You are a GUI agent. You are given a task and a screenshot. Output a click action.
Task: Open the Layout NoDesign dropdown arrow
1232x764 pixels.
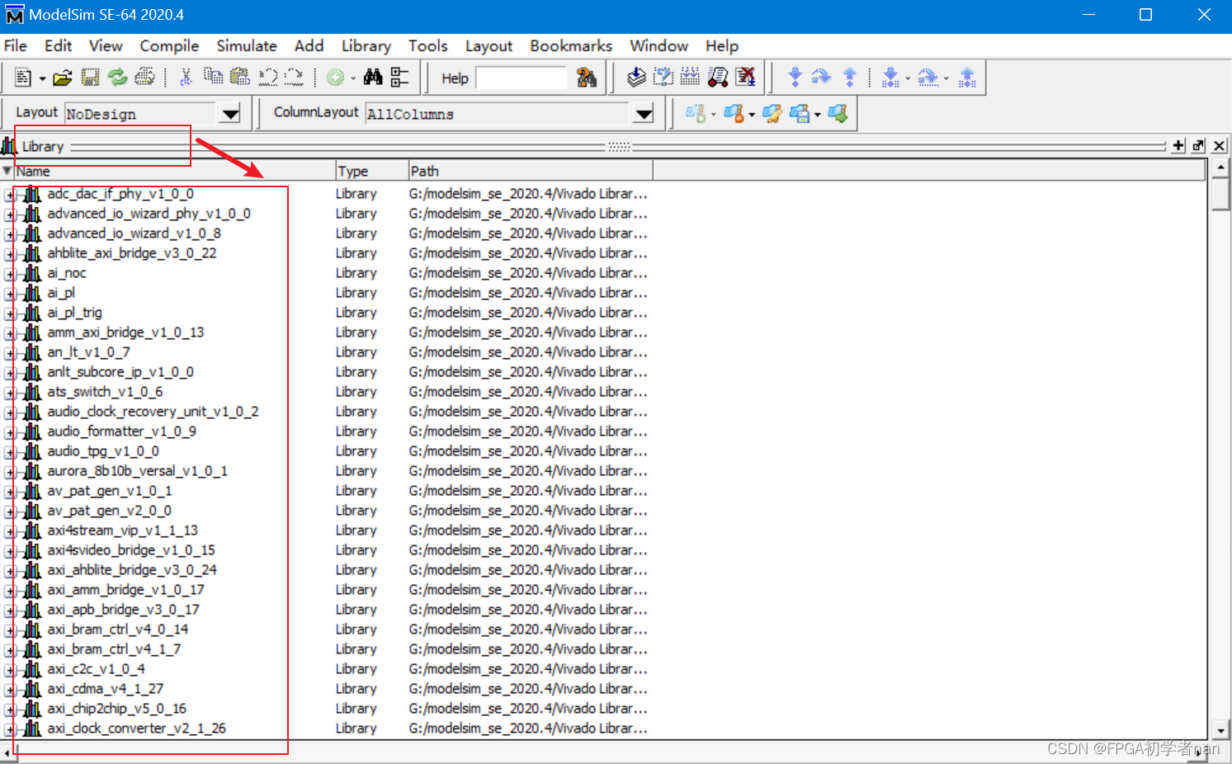(x=231, y=114)
